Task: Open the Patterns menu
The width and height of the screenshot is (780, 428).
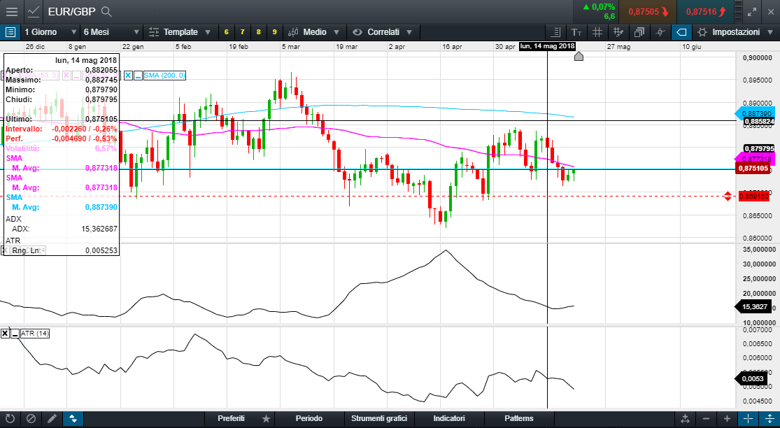Action: [x=519, y=418]
